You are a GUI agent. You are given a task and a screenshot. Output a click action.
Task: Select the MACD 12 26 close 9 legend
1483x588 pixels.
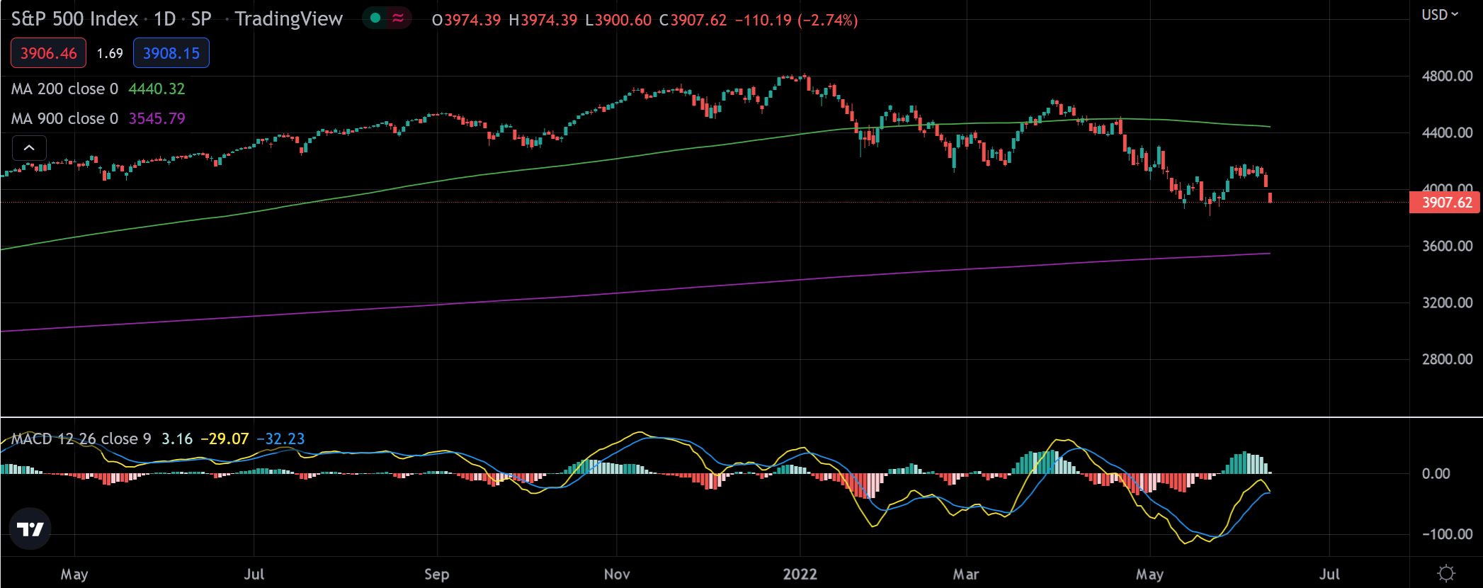coord(81,439)
